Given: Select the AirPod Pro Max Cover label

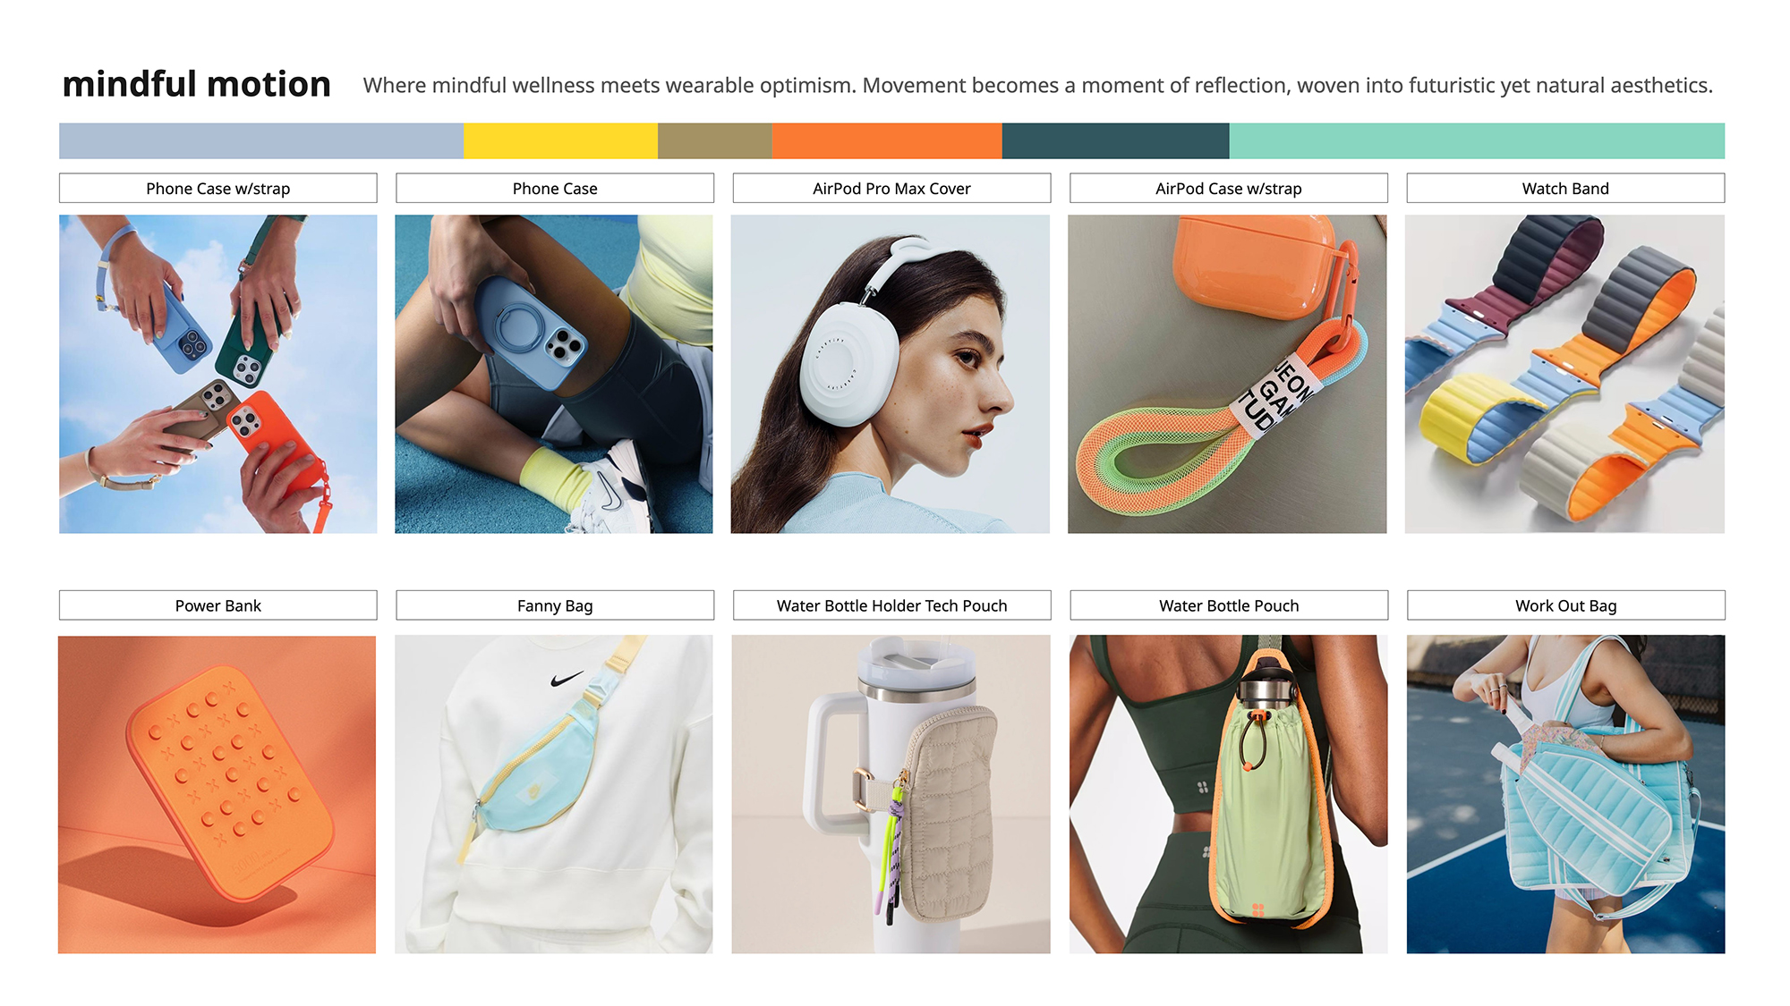Looking at the screenshot, I should click(x=891, y=188).
